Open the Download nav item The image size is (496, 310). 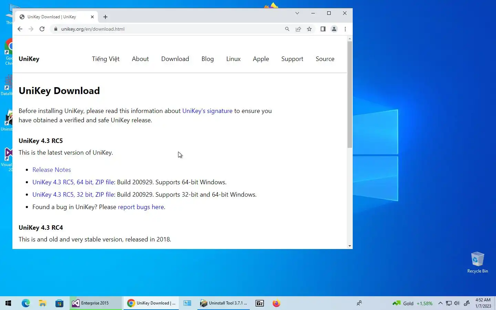point(175,59)
